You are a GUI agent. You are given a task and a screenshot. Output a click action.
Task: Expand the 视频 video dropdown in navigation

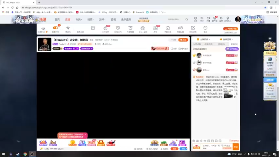pyautogui.click(x=90, y=20)
